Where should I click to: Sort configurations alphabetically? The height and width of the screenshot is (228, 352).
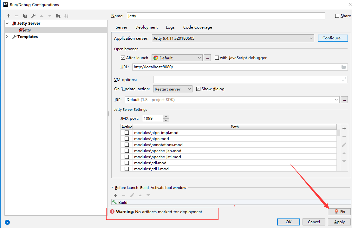tap(66, 16)
